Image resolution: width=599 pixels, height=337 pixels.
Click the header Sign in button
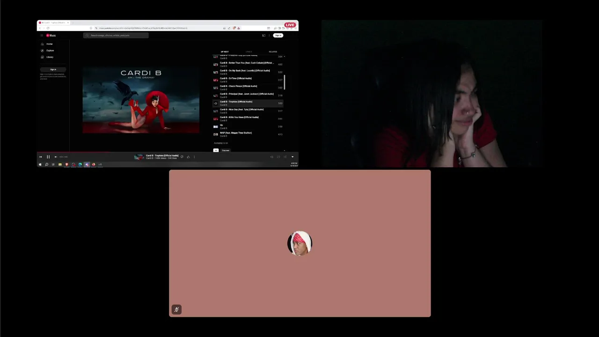[278, 36]
